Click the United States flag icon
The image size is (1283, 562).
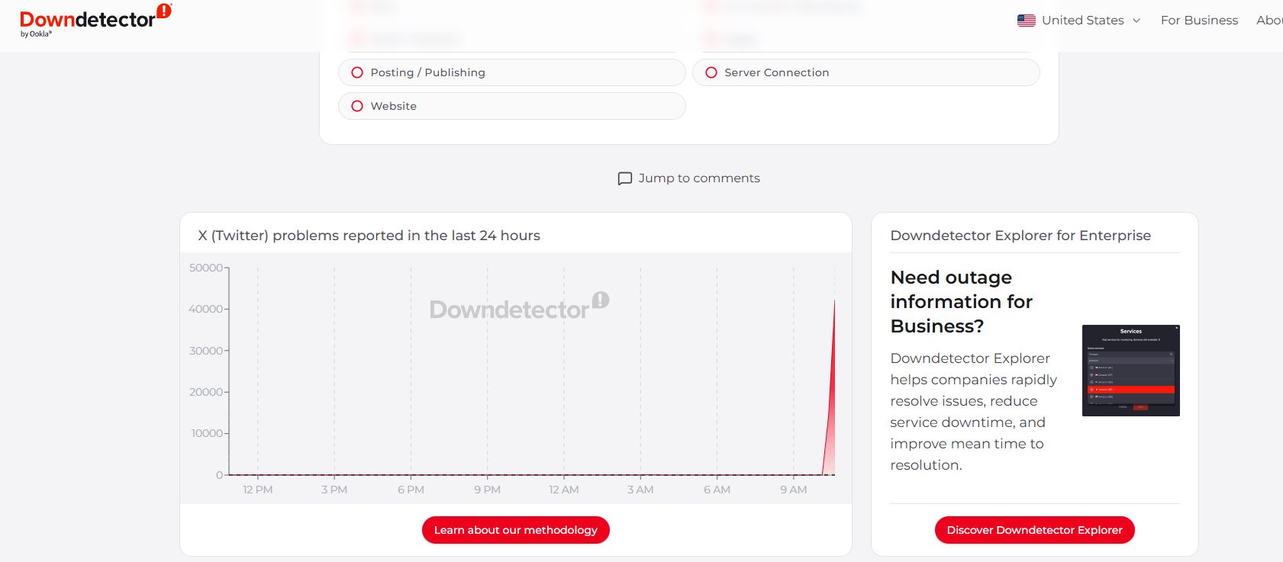click(1026, 21)
